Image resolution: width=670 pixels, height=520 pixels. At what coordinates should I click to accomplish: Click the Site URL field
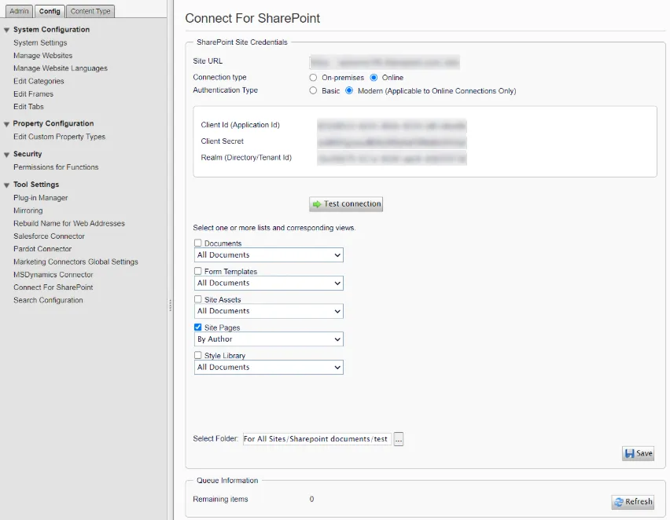(385, 62)
